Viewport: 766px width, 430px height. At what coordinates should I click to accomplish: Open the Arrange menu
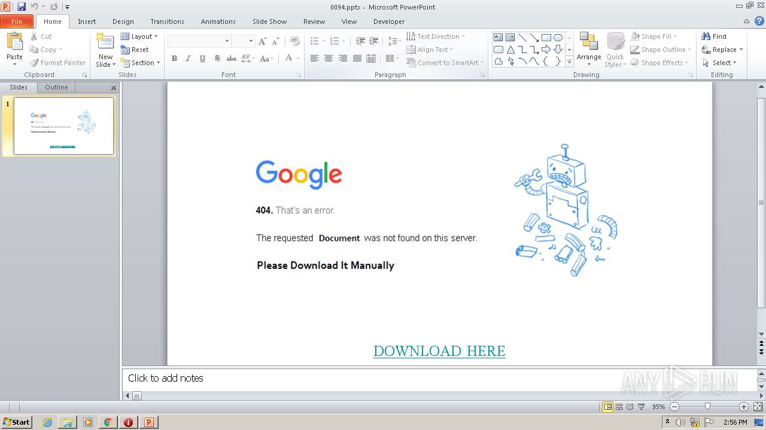(589, 50)
